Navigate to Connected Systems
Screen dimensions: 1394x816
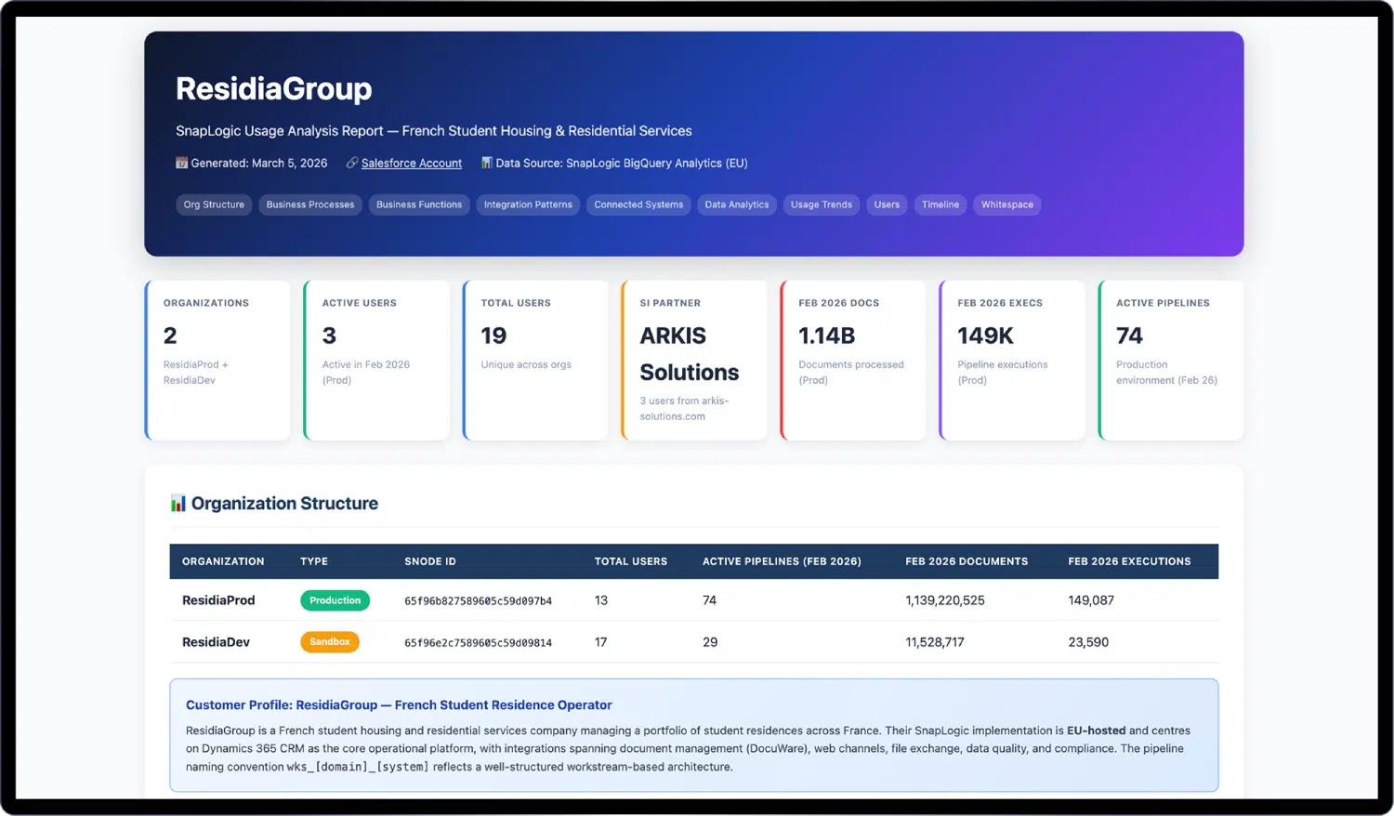[x=638, y=204]
